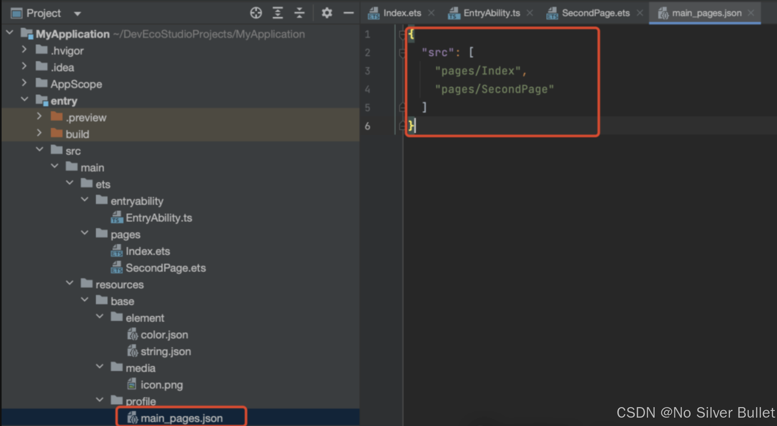Close the SecondPage.ets editor tab
777x426 pixels.
640,13
